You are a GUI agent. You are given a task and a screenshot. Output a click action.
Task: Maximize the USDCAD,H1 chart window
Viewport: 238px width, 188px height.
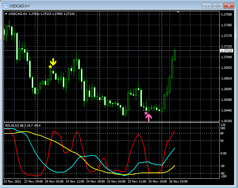pyautogui.click(x=218, y=6)
